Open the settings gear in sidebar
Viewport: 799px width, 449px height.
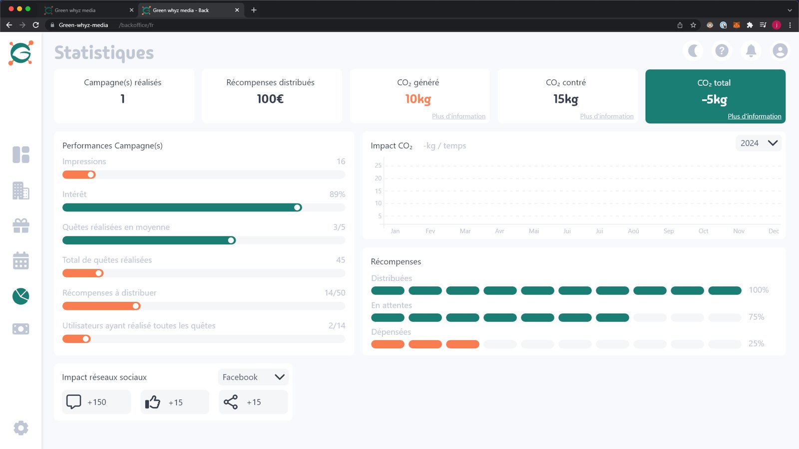click(21, 428)
